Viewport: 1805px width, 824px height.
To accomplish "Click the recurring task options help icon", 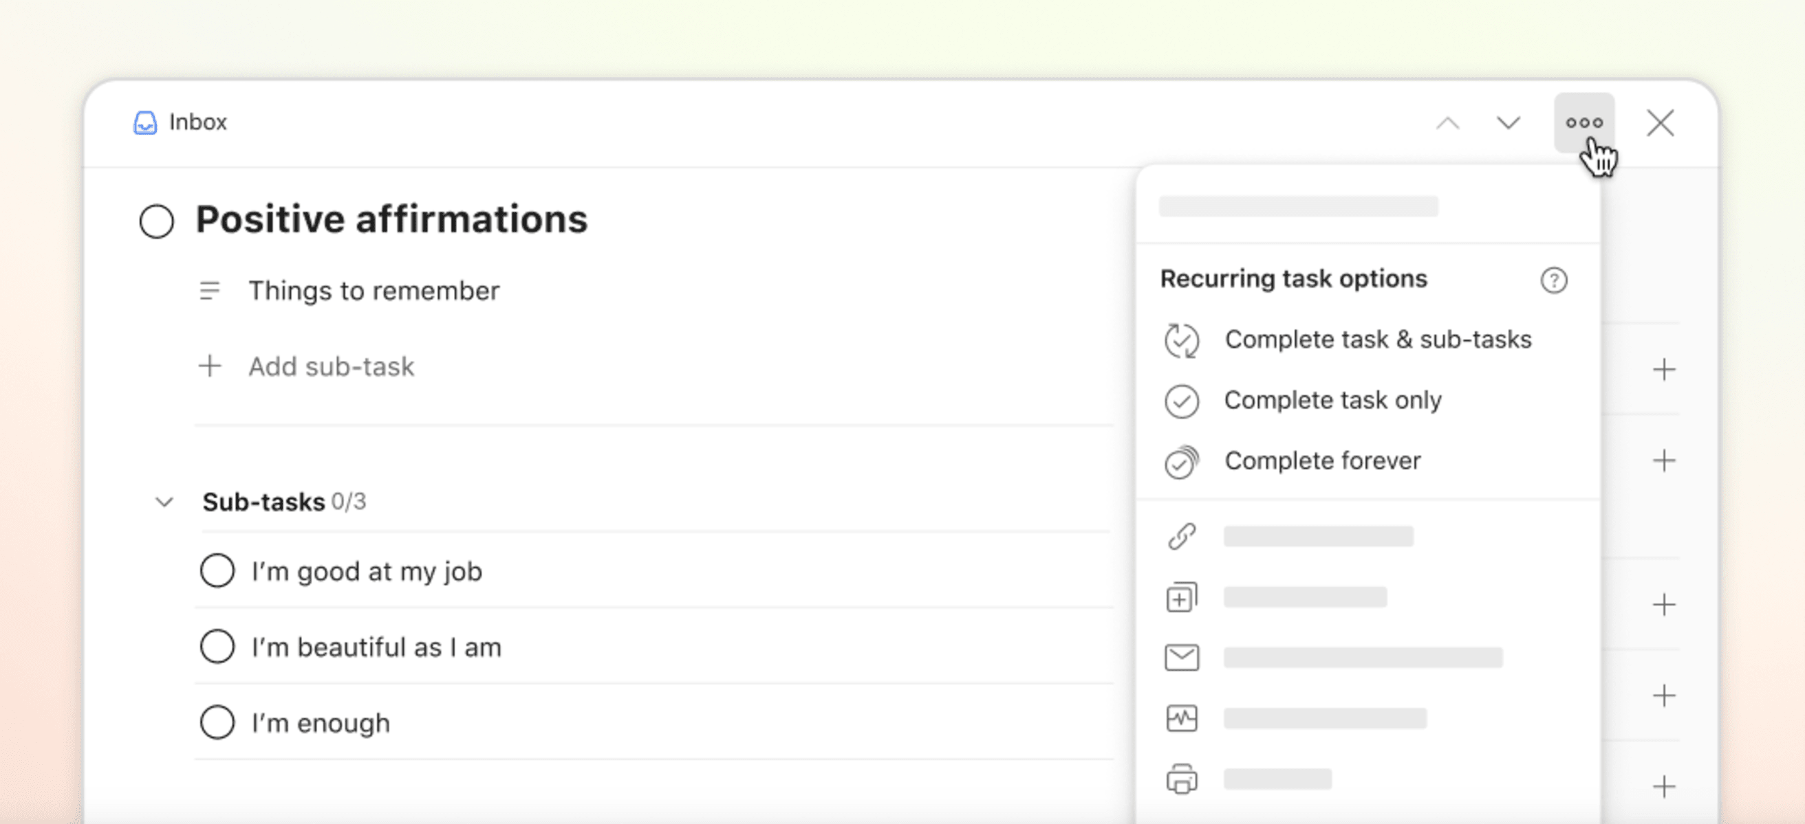I will click(x=1554, y=280).
